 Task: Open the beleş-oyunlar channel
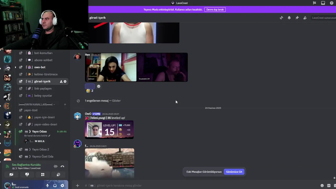[43, 96]
